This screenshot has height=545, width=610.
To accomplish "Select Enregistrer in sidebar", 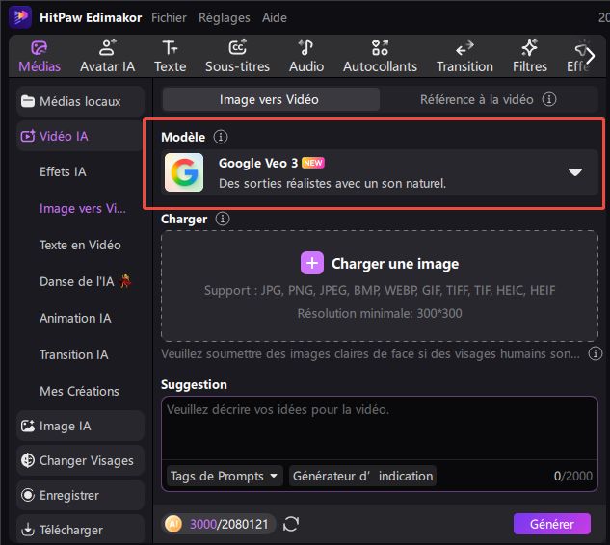I will (81, 495).
